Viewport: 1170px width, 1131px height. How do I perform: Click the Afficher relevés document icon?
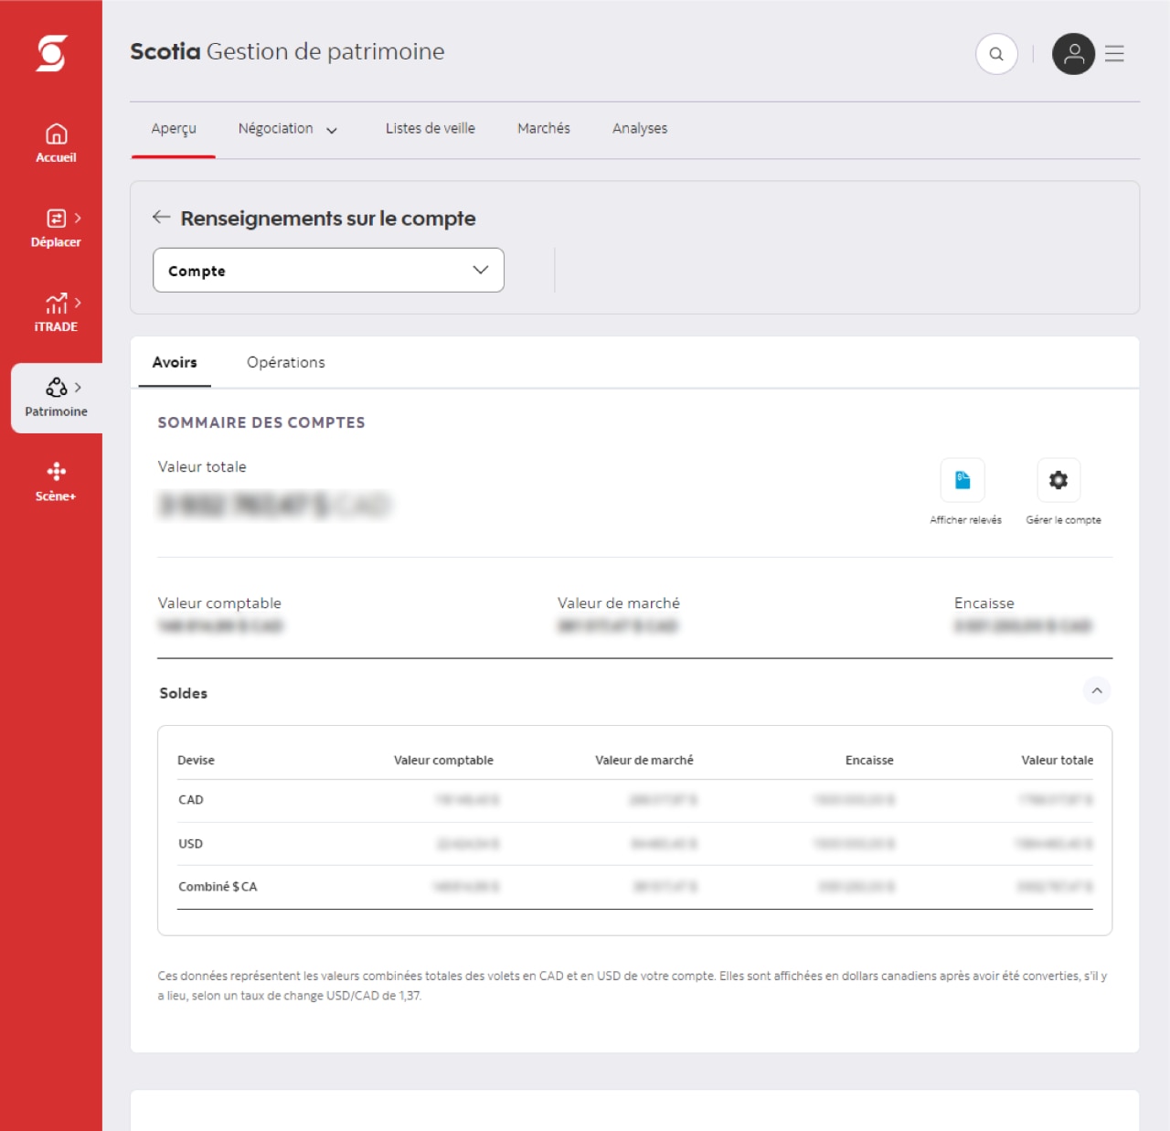963,480
